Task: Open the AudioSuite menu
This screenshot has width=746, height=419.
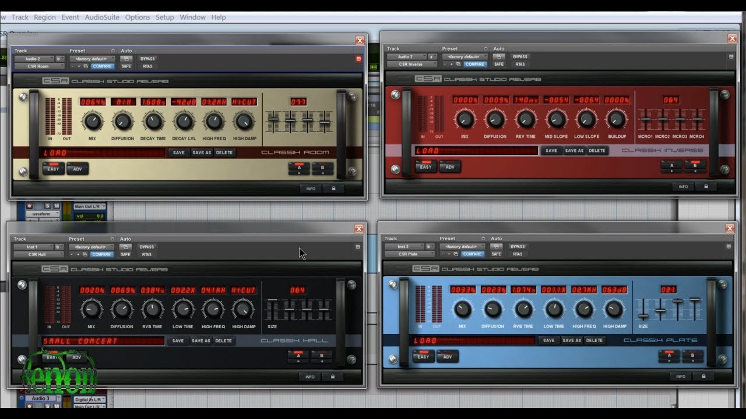Action: [x=102, y=17]
